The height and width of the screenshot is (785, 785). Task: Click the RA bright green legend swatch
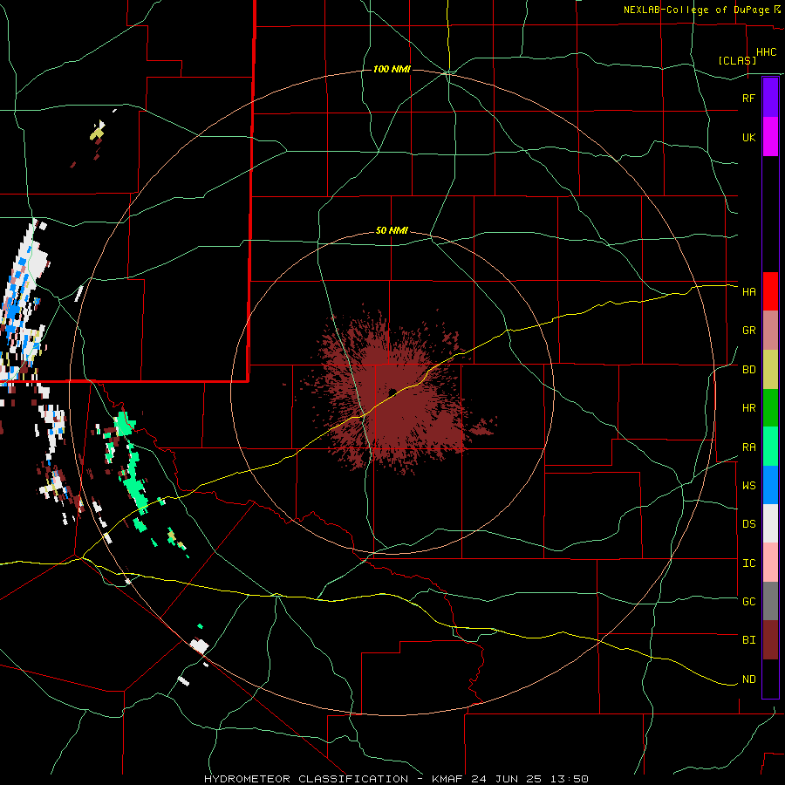(x=770, y=447)
